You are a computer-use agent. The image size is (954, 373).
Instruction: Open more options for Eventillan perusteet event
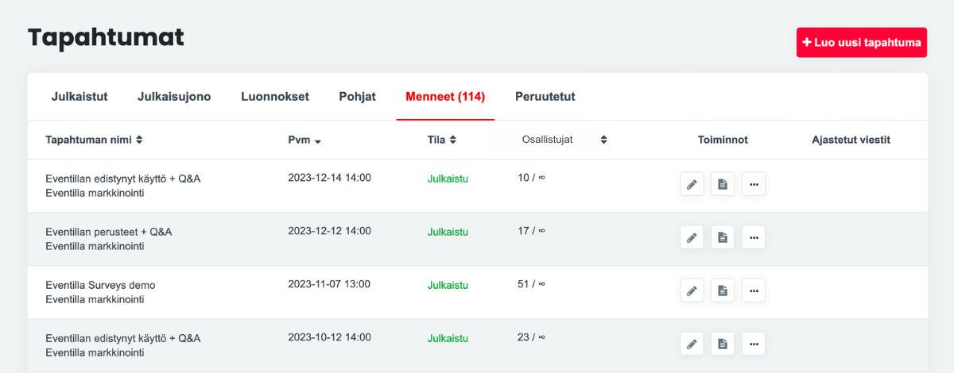(x=754, y=237)
